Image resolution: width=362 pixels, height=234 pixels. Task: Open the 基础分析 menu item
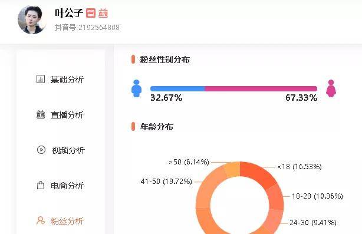click(x=61, y=80)
